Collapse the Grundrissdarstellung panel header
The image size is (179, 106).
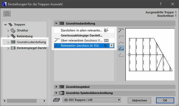pyautogui.click(x=56, y=23)
